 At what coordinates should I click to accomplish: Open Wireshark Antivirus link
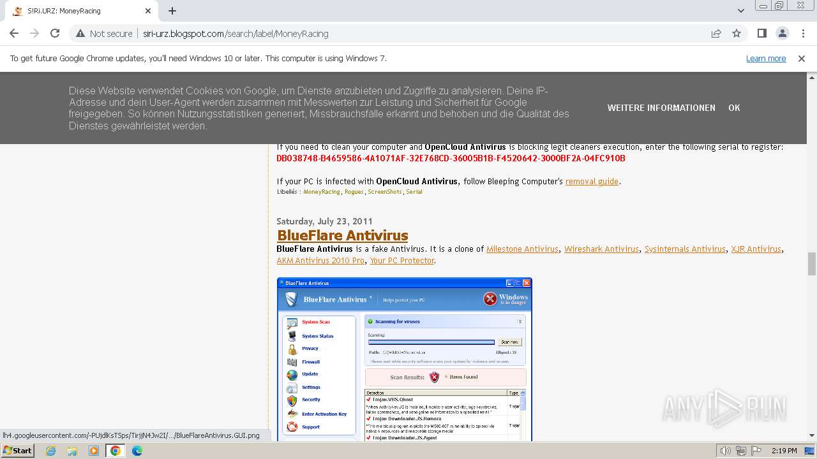[601, 249]
